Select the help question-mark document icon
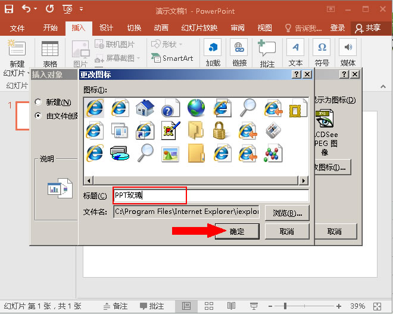The image size is (393, 314). pyautogui.click(x=171, y=108)
